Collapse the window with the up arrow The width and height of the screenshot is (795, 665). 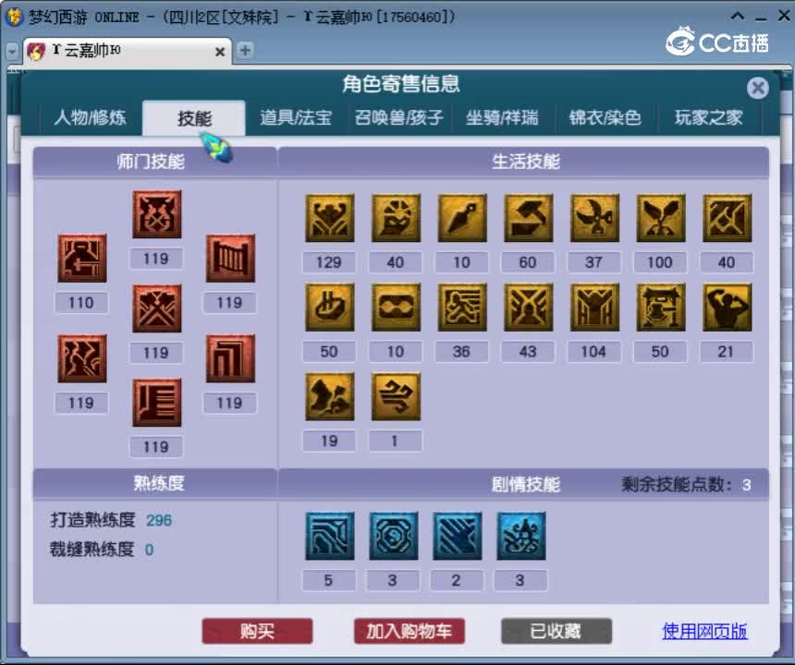738,17
